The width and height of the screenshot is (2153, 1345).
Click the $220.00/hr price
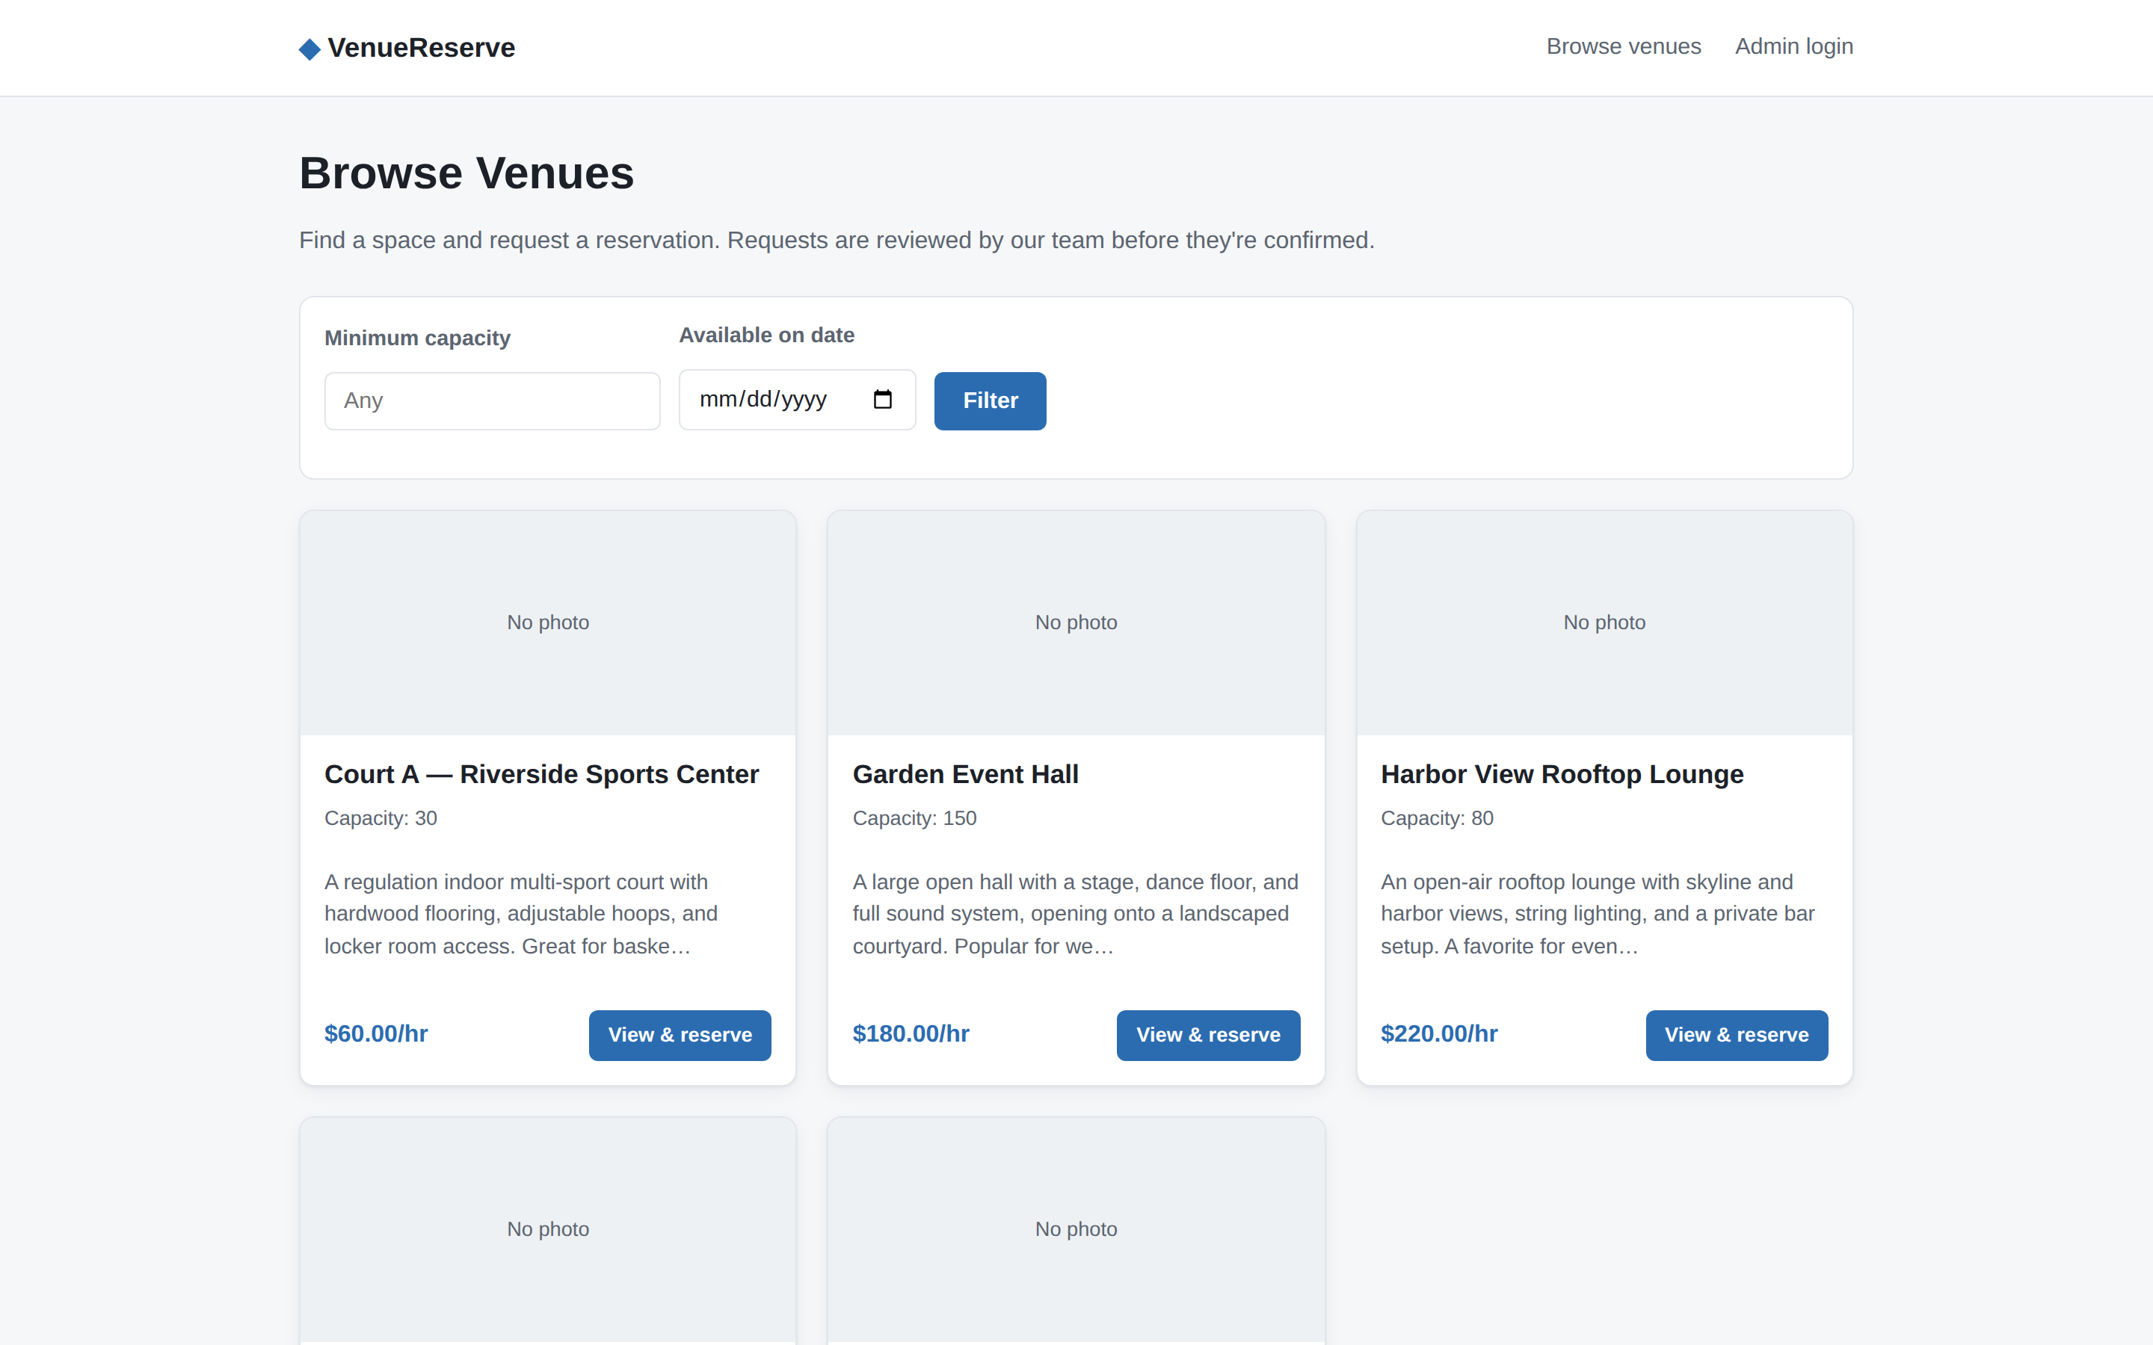click(x=1440, y=1033)
